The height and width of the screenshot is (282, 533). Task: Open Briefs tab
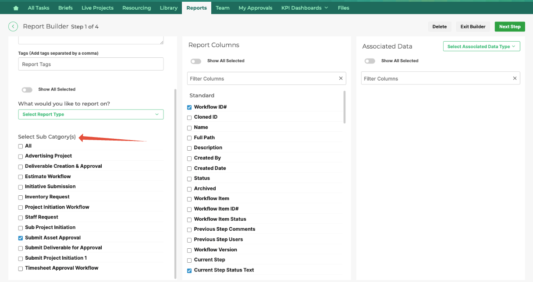click(65, 8)
